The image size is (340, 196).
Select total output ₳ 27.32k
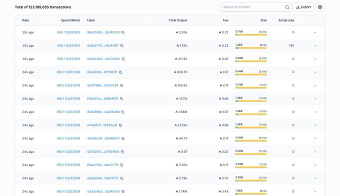(181, 125)
